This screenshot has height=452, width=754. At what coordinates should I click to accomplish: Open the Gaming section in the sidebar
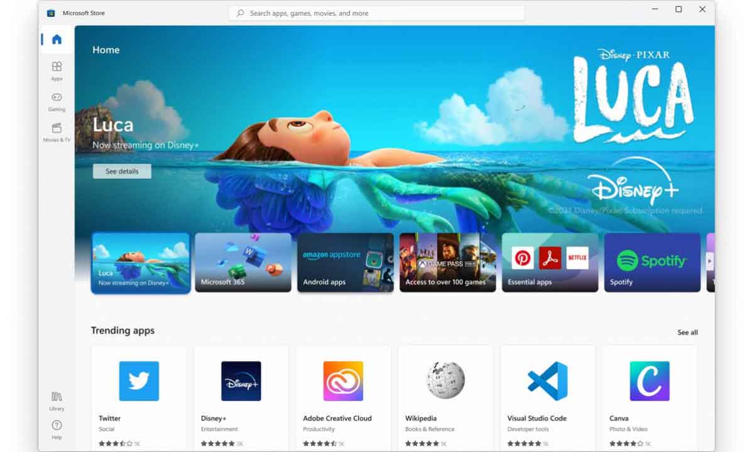[x=57, y=102]
